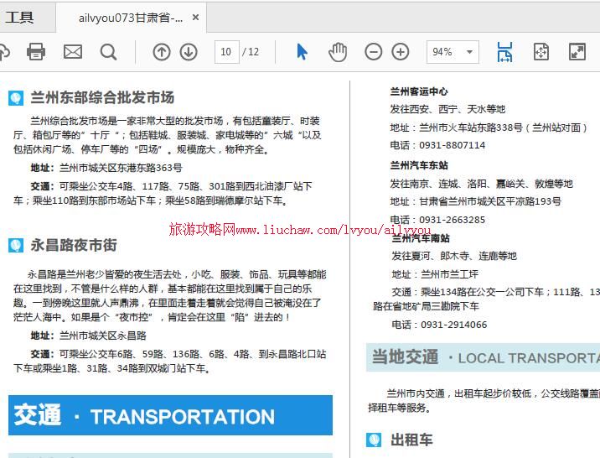Activate the selection arrow tool
The width and height of the screenshot is (600, 458).
[302, 52]
